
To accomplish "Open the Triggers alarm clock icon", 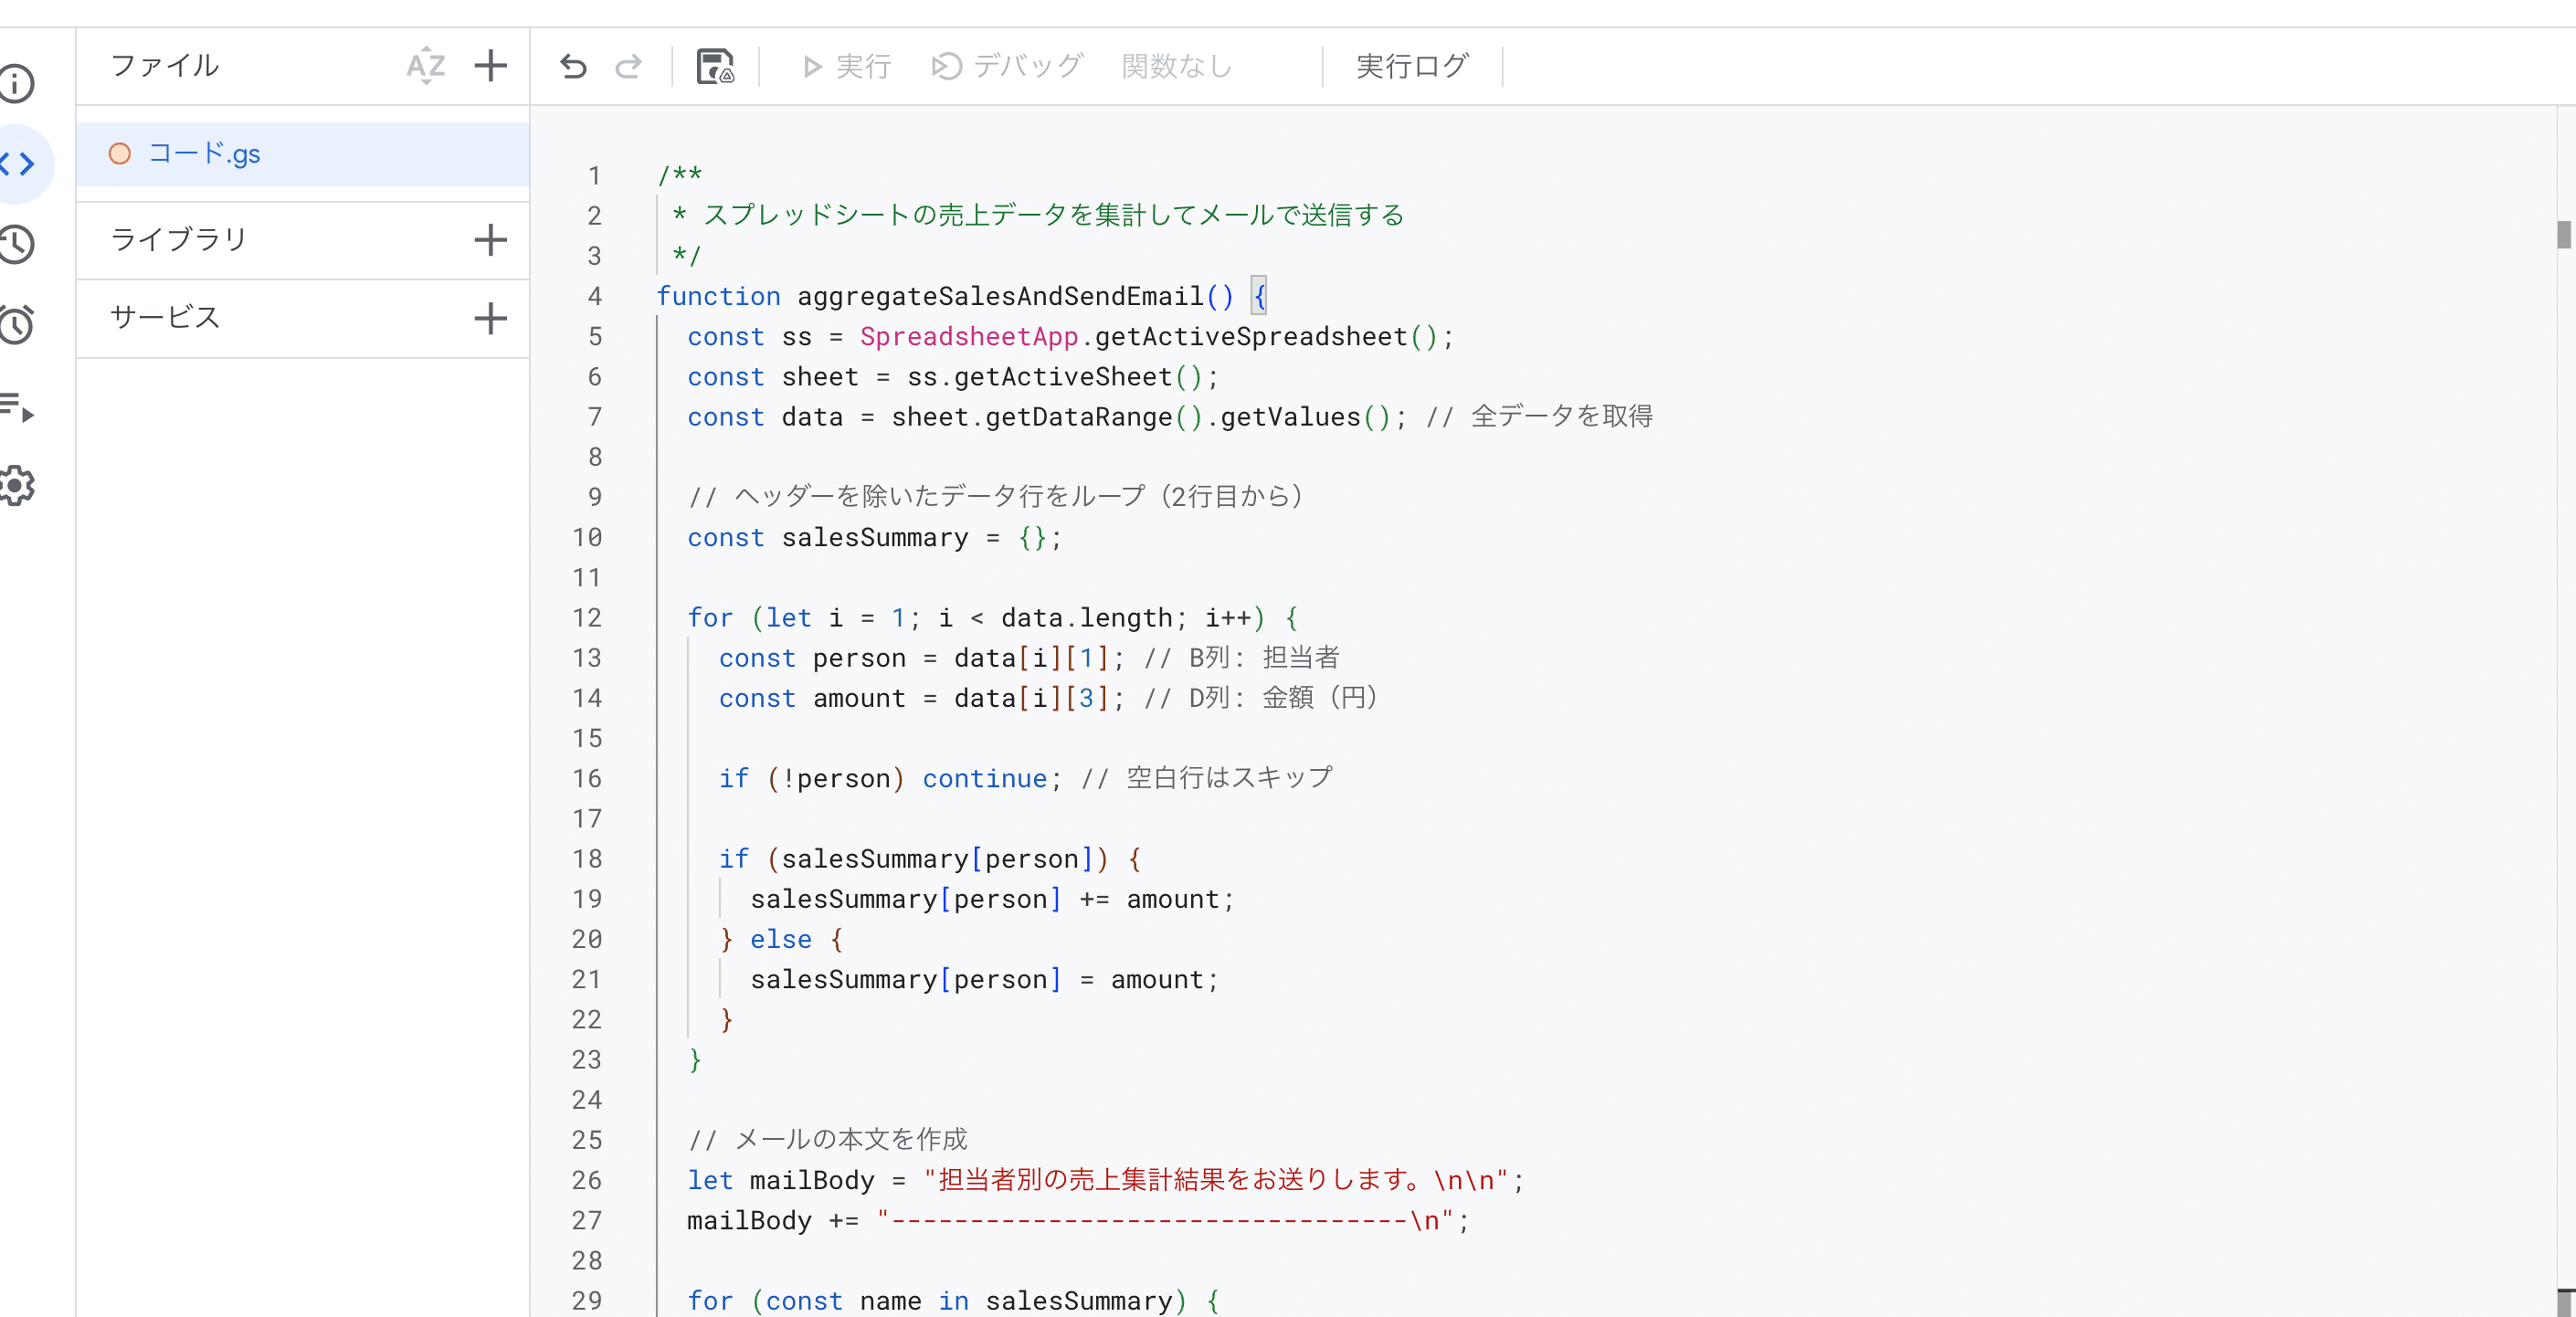I will click(17, 325).
